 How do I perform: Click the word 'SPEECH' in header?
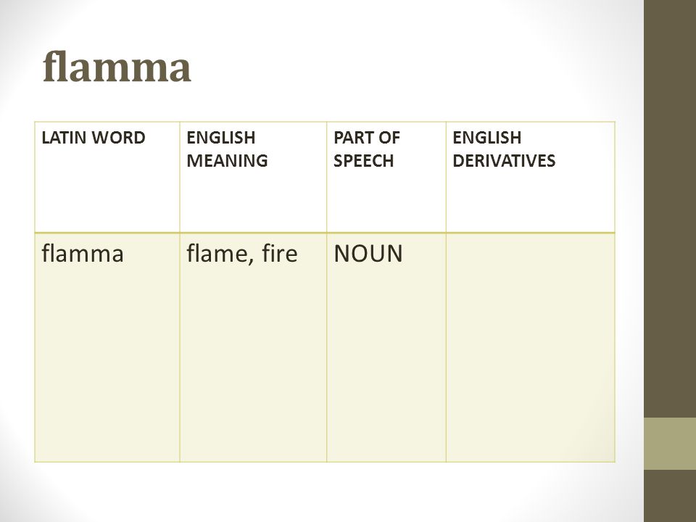(363, 161)
